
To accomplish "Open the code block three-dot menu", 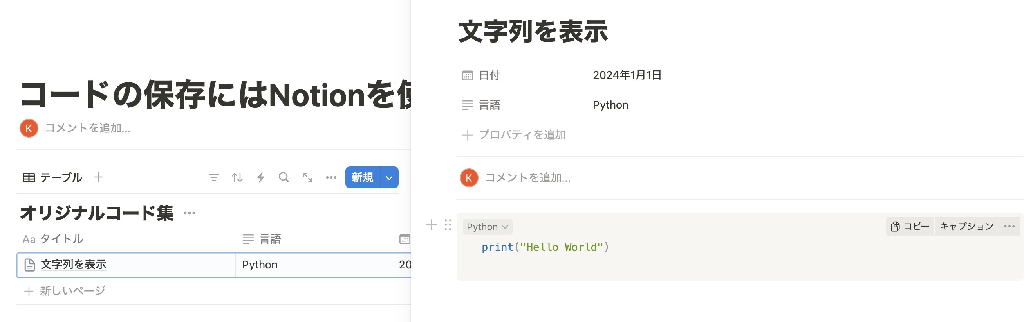I will pyautogui.click(x=1010, y=226).
